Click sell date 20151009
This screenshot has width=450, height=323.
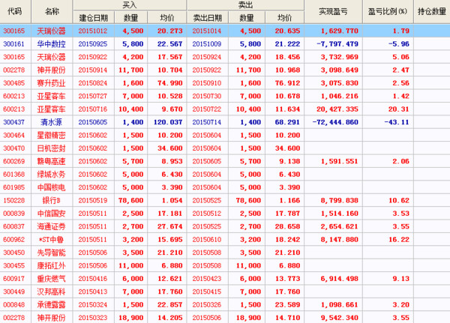point(207,44)
